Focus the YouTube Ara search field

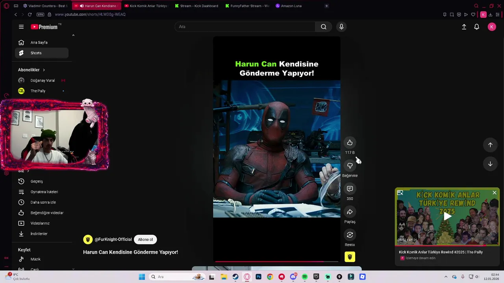tap(245, 27)
